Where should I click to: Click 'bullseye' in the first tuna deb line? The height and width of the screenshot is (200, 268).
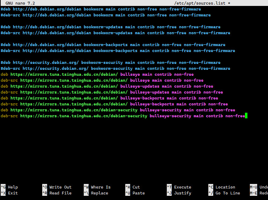[130, 74]
